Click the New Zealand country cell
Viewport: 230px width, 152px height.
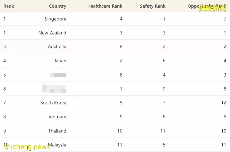click(x=52, y=33)
